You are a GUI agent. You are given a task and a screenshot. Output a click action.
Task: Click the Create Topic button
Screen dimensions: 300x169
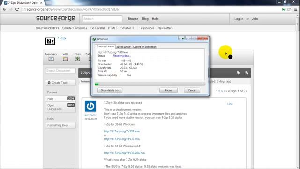(60, 83)
